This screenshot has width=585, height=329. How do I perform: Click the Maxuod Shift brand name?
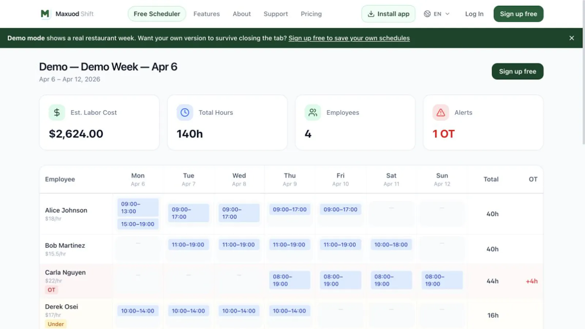[x=75, y=14]
